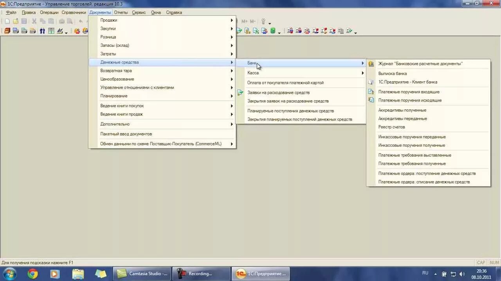Open the Справочники menu
Viewport: 501px width, 281px height.
(x=74, y=12)
